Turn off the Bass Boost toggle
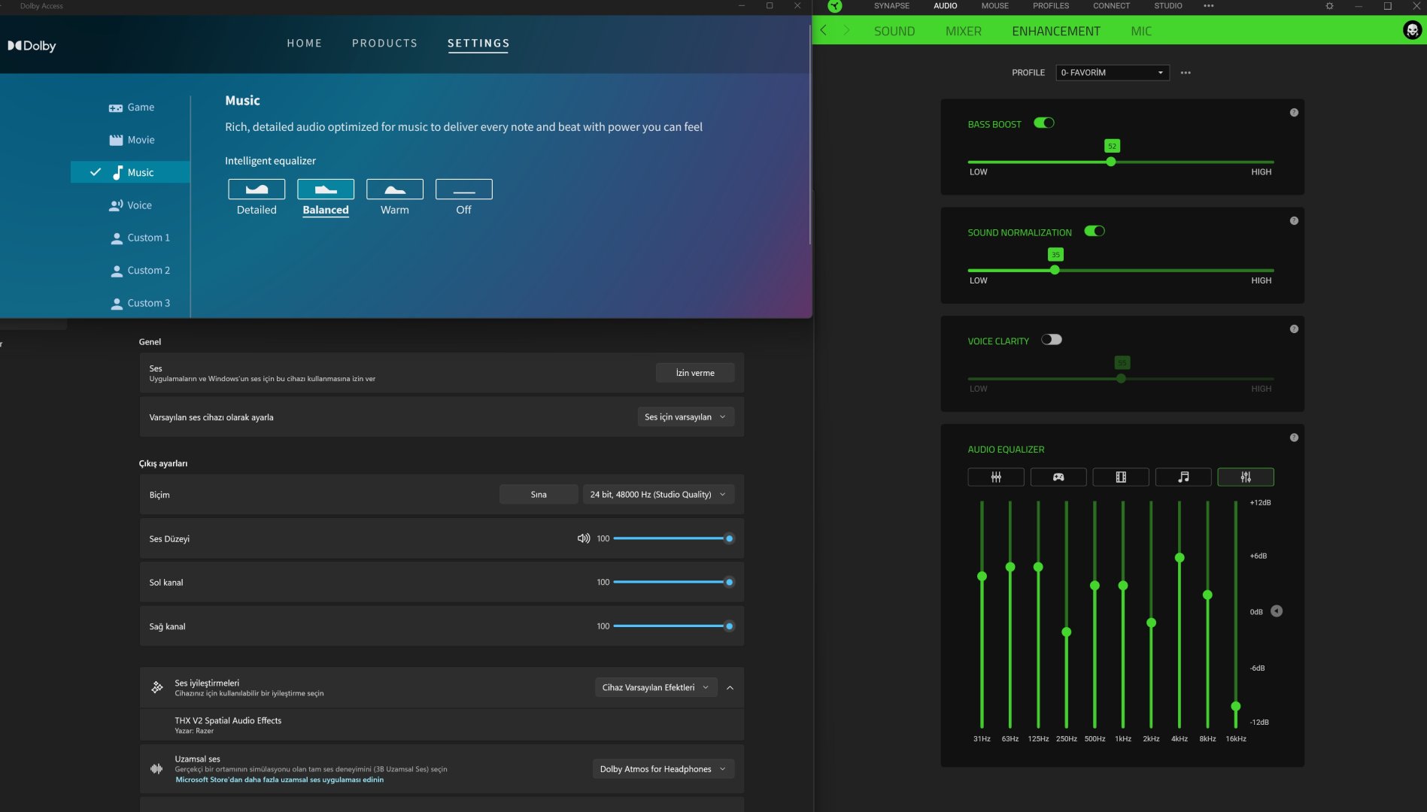 click(1044, 123)
